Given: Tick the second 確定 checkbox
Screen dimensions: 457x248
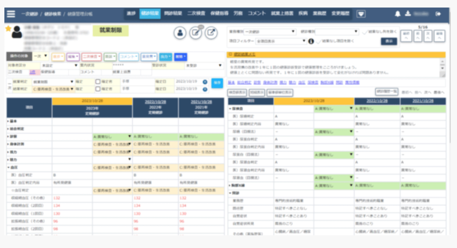Looking at the screenshot, I should point(98,89).
